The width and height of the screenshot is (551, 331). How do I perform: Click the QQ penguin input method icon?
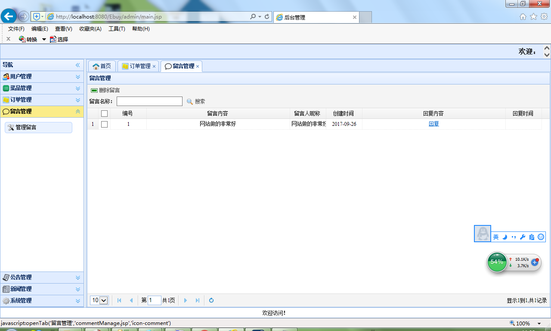tap(483, 234)
